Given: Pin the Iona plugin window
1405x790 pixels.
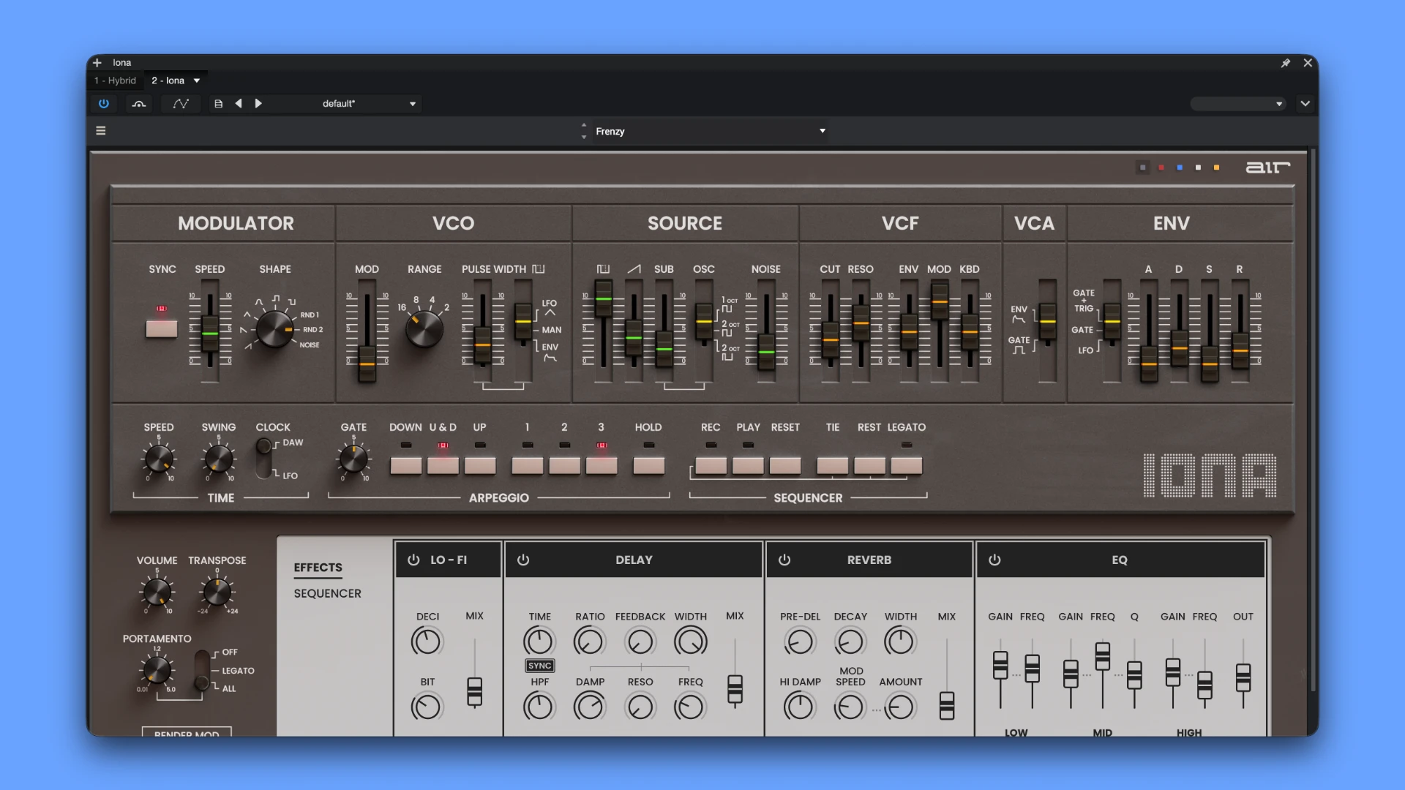Looking at the screenshot, I should point(1286,63).
